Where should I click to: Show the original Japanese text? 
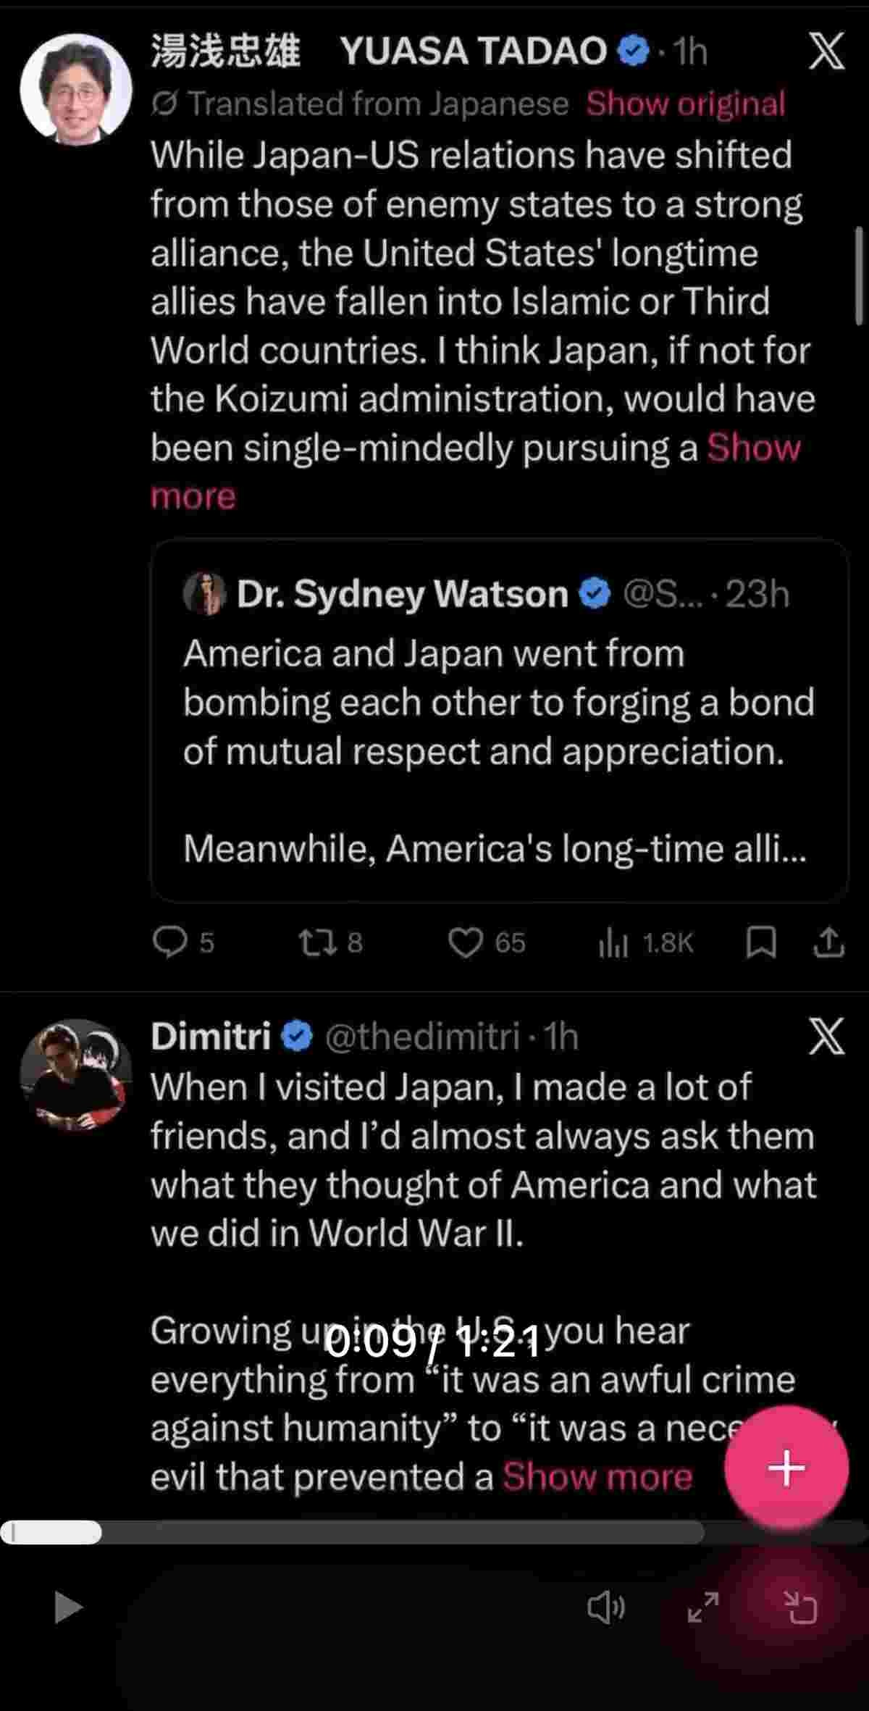click(x=685, y=104)
